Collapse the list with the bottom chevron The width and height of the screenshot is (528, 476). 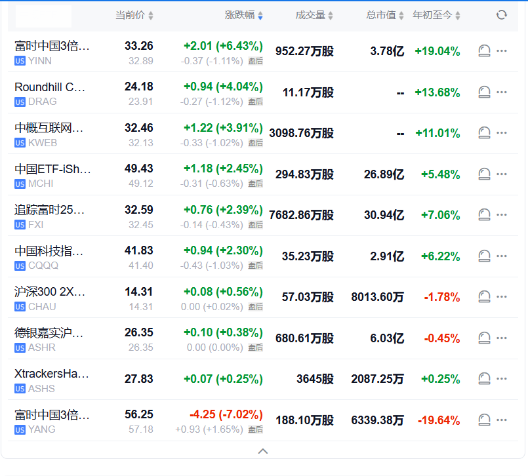[263, 451]
